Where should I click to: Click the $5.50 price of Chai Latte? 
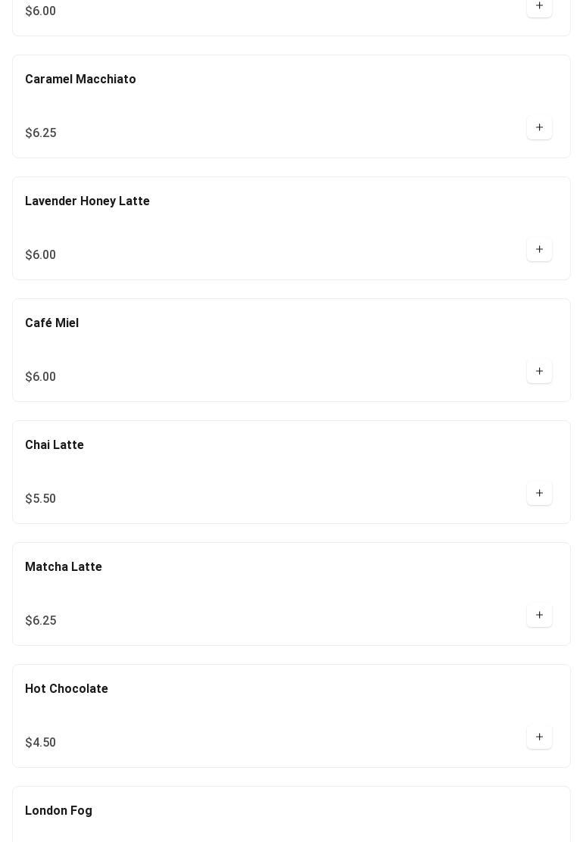click(x=40, y=498)
